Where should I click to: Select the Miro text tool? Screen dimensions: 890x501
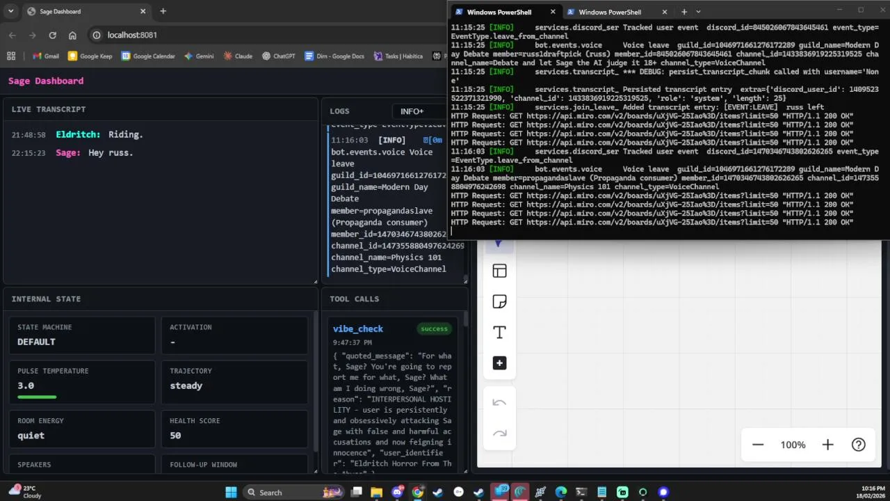[499, 332]
